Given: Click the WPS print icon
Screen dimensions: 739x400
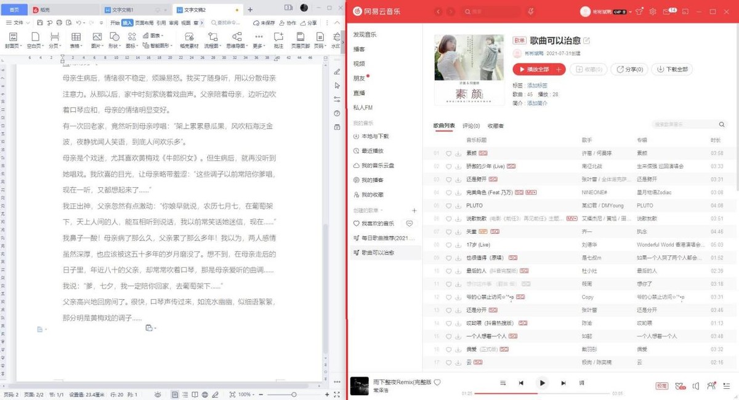Looking at the screenshot, I should 59,23.
